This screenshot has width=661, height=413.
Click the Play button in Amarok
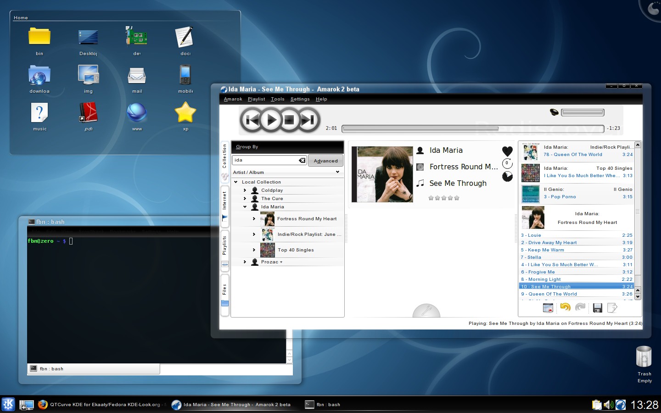pos(271,120)
